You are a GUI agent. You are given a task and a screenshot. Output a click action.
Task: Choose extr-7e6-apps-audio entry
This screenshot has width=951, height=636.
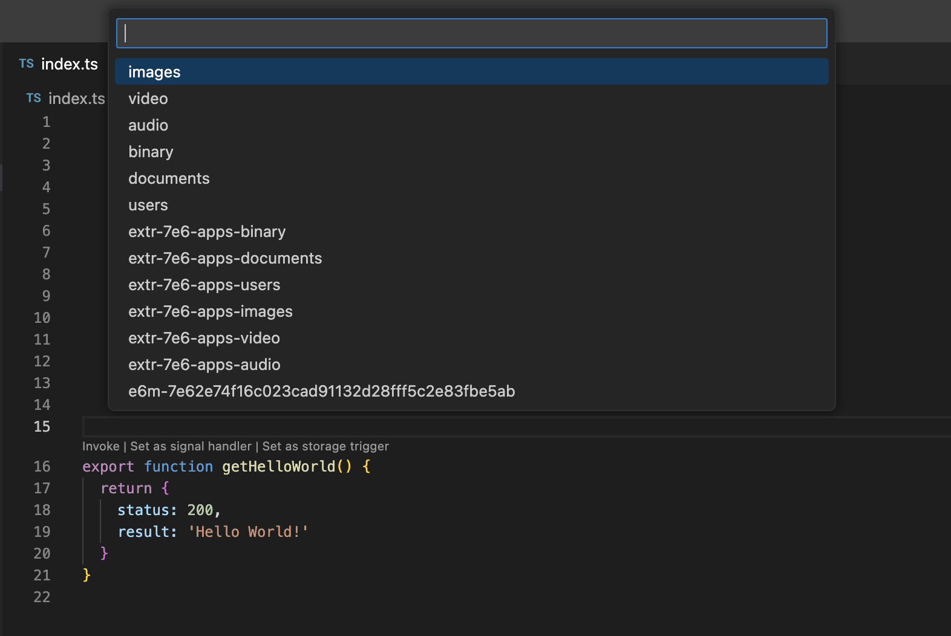tap(204, 365)
